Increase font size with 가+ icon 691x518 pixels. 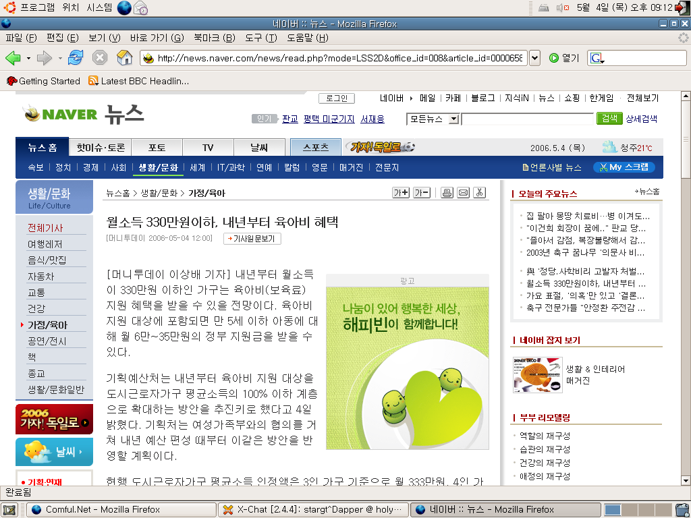pos(401,193)
